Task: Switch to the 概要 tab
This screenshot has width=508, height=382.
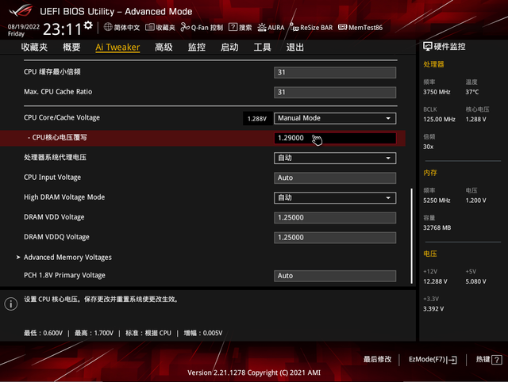Action: pyautogui.click(x=71, y=48)
